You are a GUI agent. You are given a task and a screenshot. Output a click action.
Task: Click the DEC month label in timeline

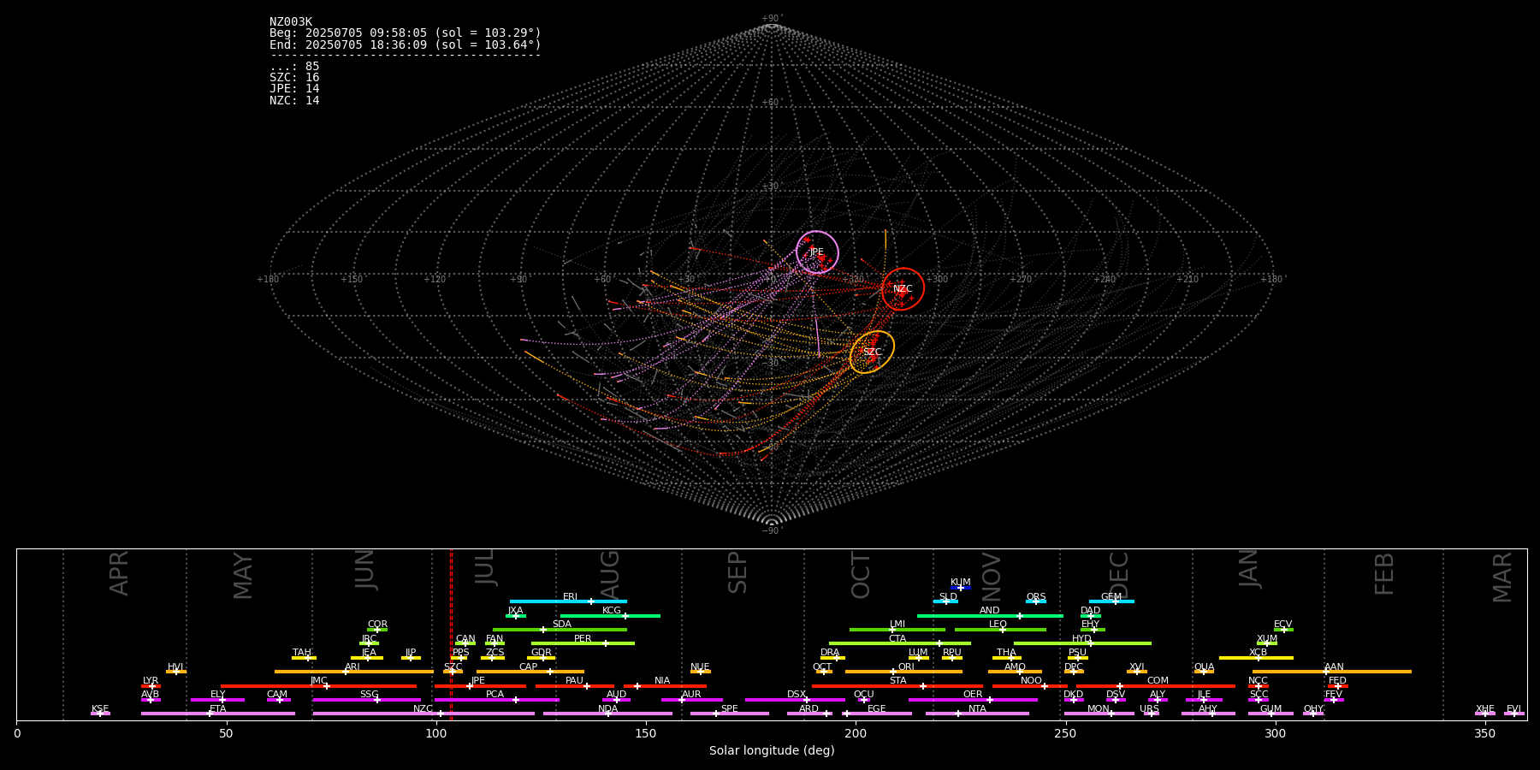[x=1119, y=575]
